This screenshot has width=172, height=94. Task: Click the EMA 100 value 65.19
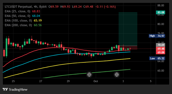pos(38,20)
